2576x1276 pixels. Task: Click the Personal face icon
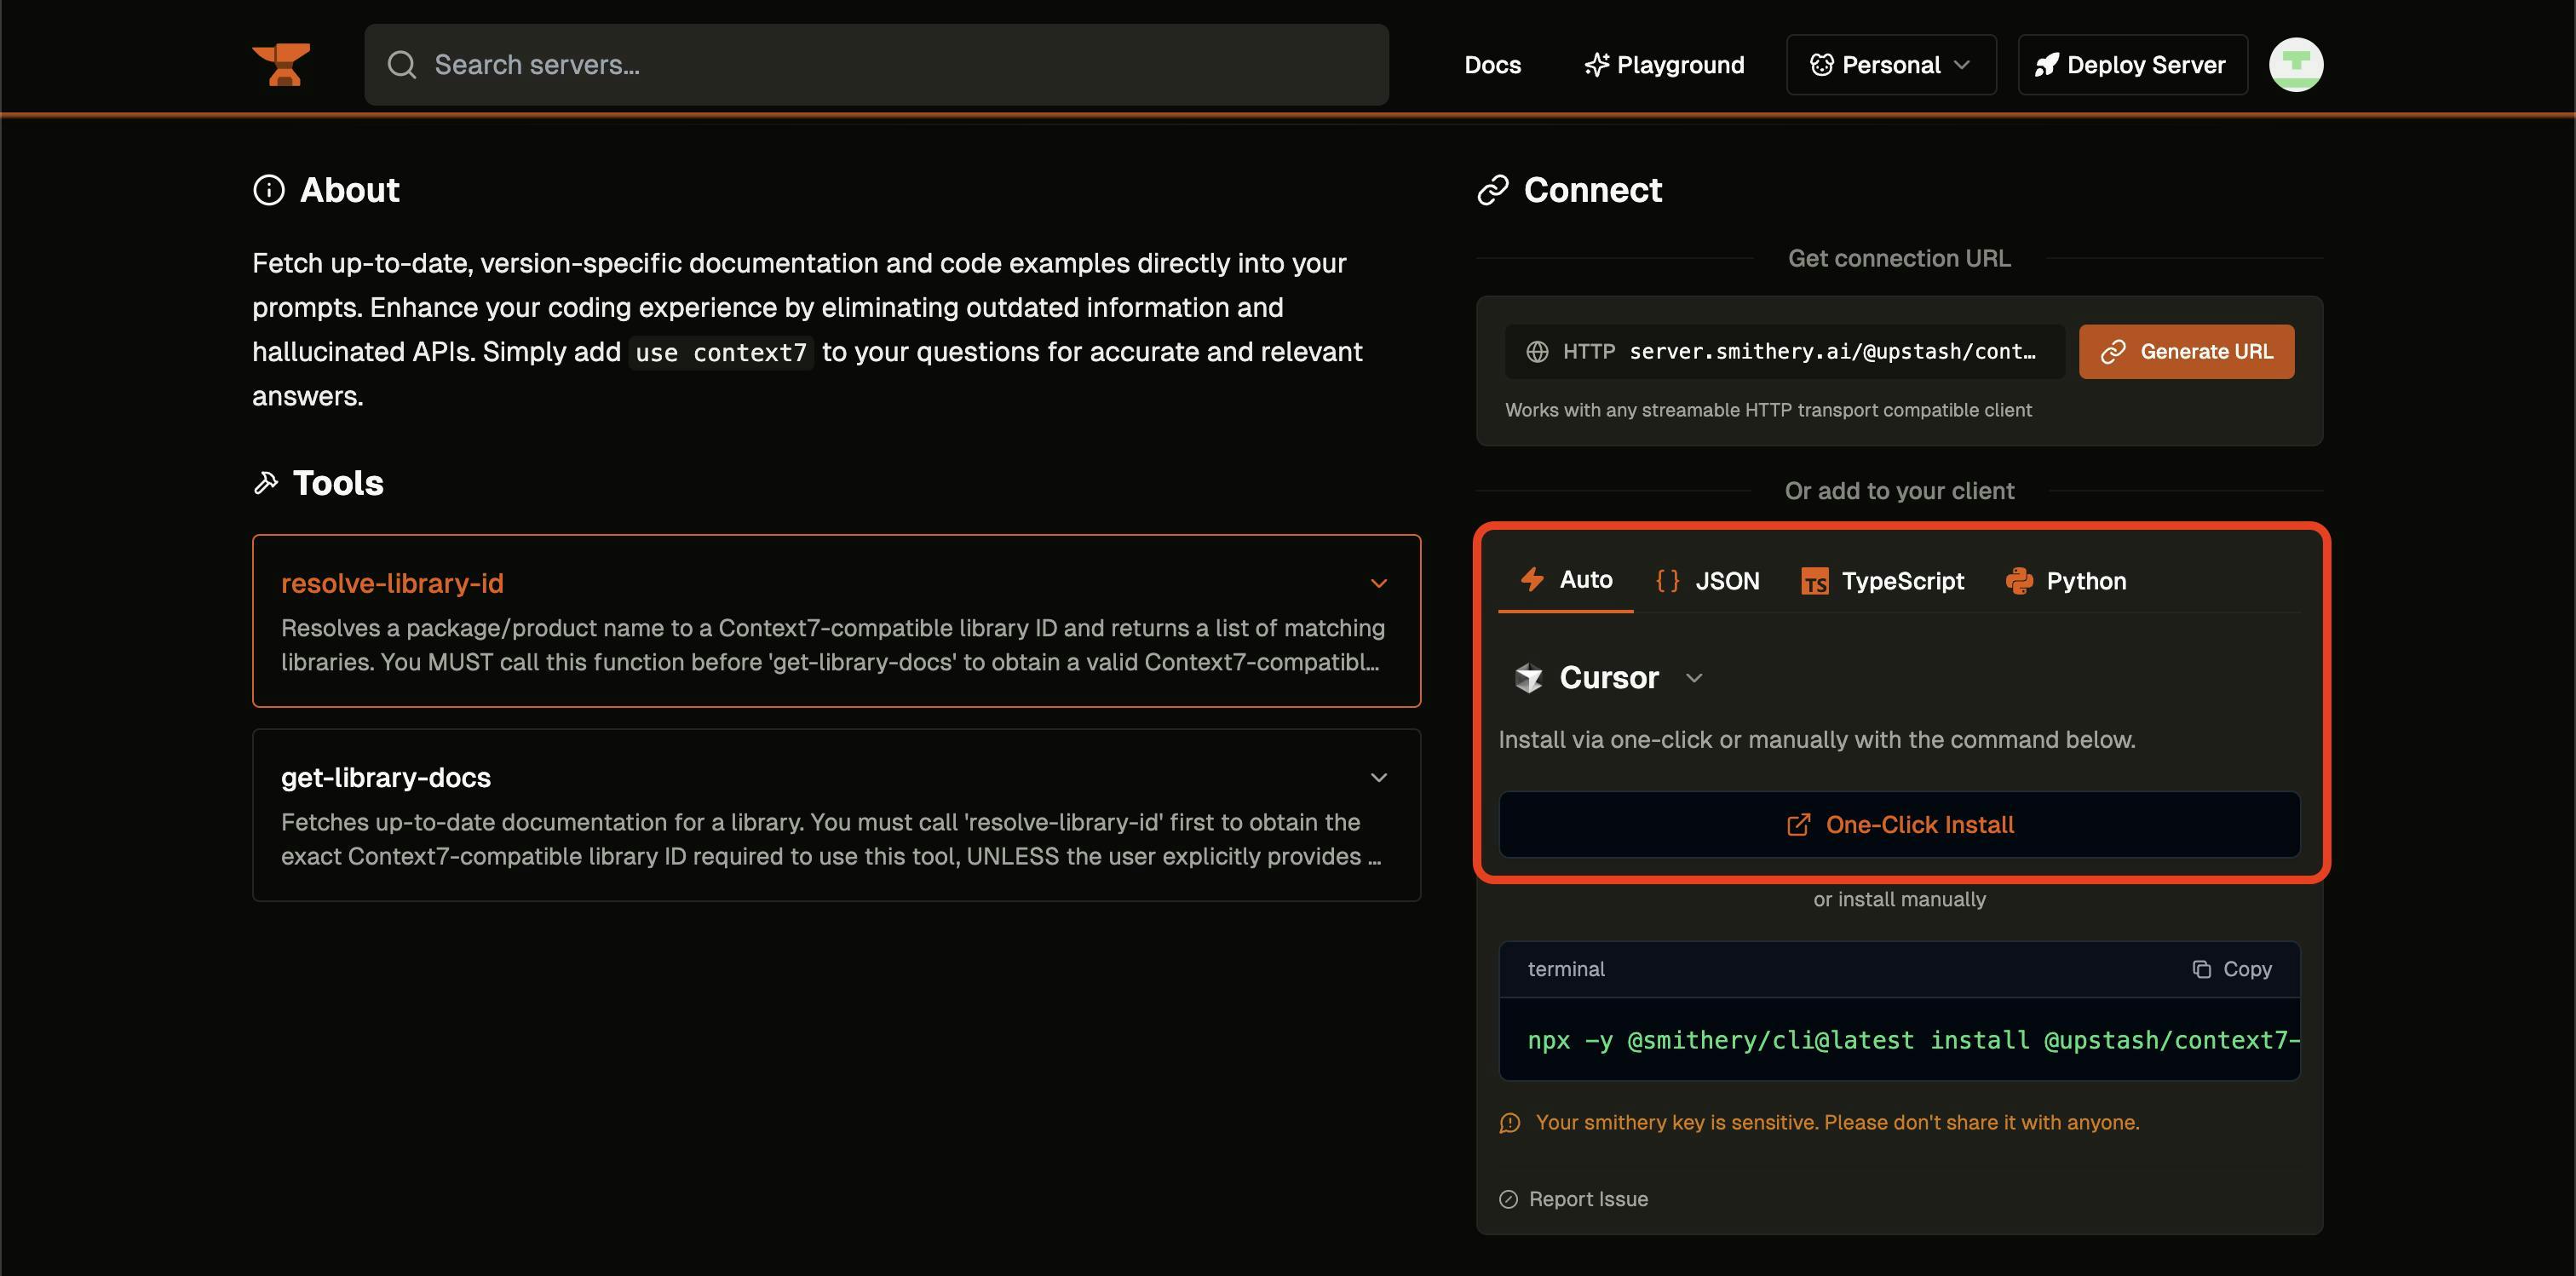(x=1822, y=65)
